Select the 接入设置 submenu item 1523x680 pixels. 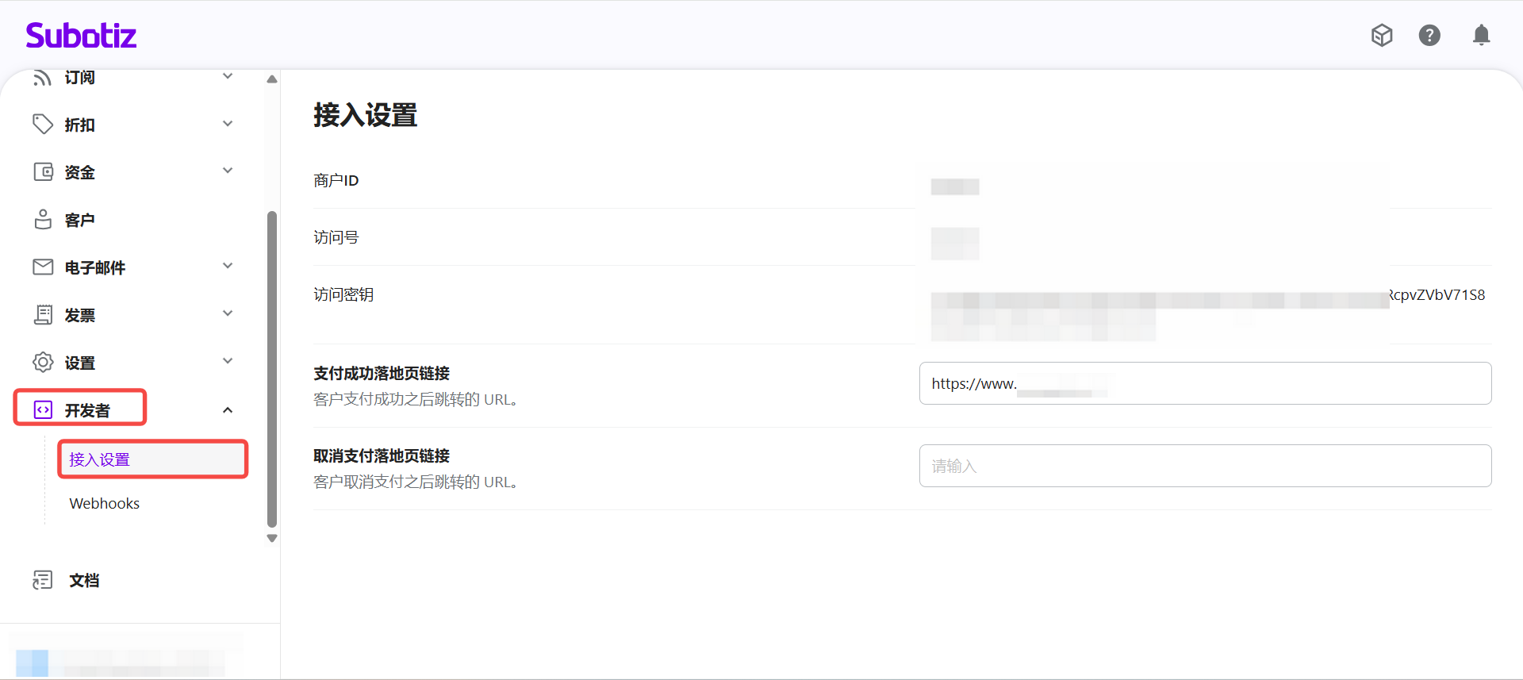point(100,459)
